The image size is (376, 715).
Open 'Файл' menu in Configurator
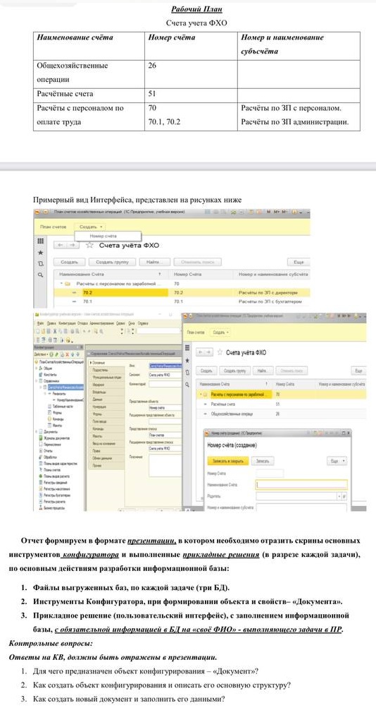pos(39,324)
